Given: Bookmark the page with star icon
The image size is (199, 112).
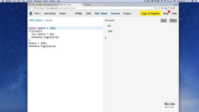Looking at the screenshot, I should coord(156,8).
